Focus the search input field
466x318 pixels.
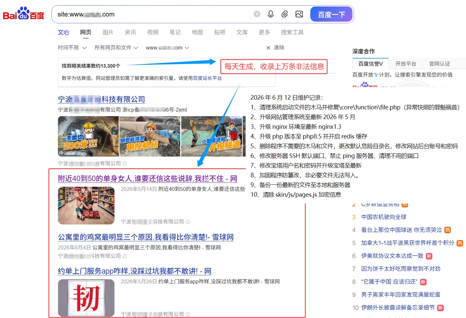tap(152, 14)
